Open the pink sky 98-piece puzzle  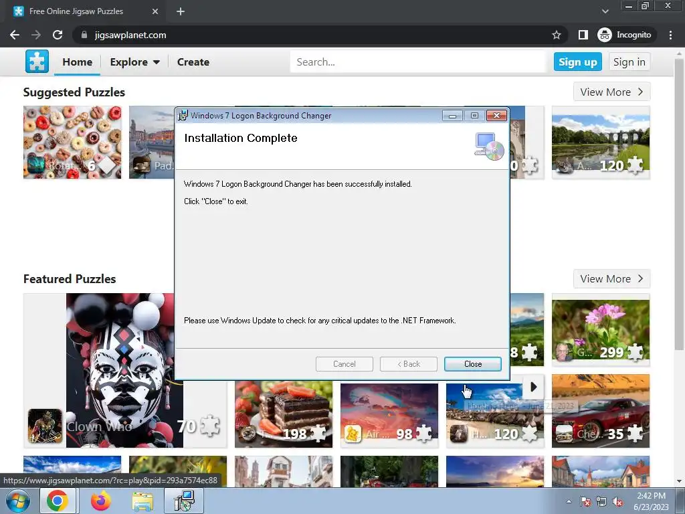click(389, 415)
